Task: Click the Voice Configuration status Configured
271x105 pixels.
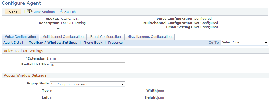Action: point(203,19)
